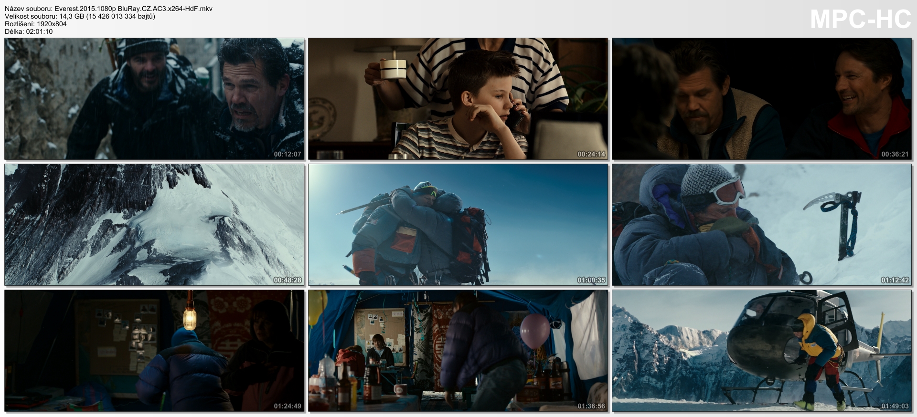The image size is (917, 417).
Task: Click the 01:24:49 timestamp label
Action: tap(287, 406)
